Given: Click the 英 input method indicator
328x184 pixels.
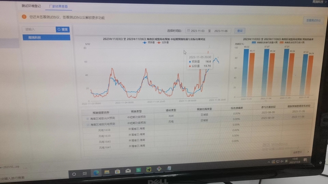Looking at the screenshot, I should pyautogui.click(x=286, y=161).
